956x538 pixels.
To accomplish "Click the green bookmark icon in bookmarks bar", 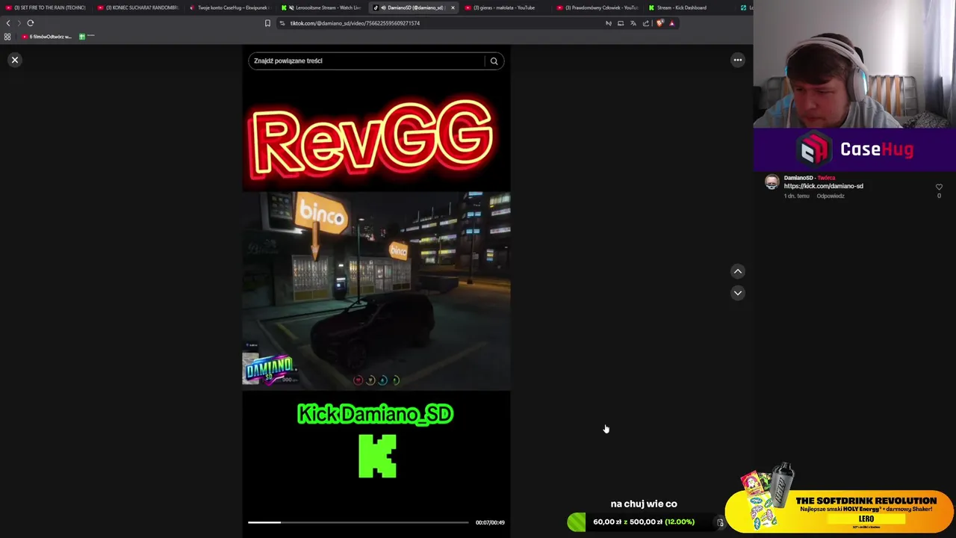I will click(83, 36).
